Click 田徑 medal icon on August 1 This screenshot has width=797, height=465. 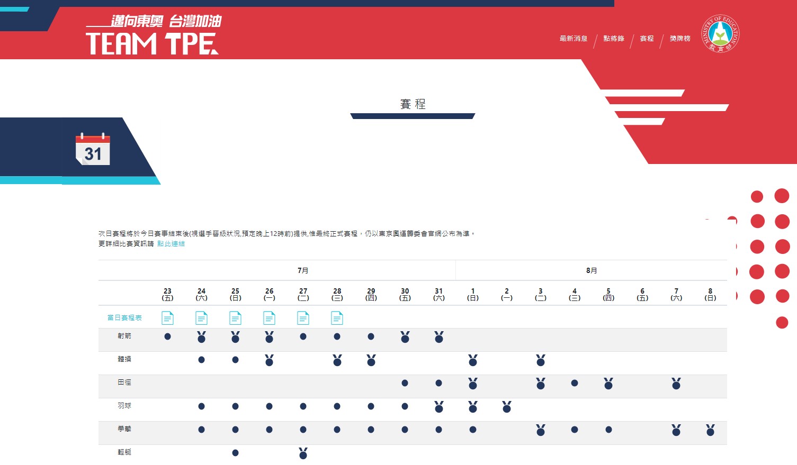tap(473, 384)
